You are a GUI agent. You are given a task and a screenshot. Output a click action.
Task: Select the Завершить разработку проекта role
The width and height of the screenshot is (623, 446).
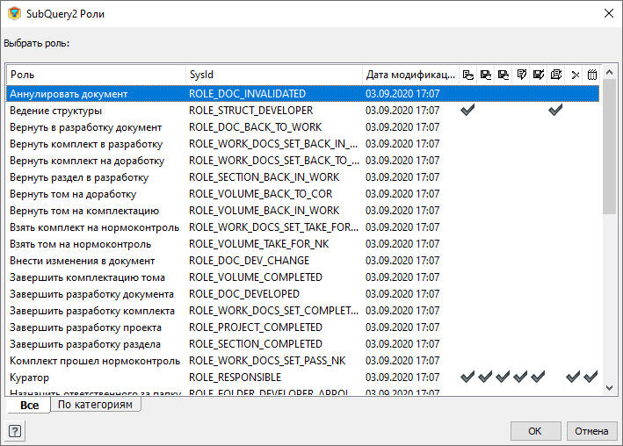click(x=91, y=327)
